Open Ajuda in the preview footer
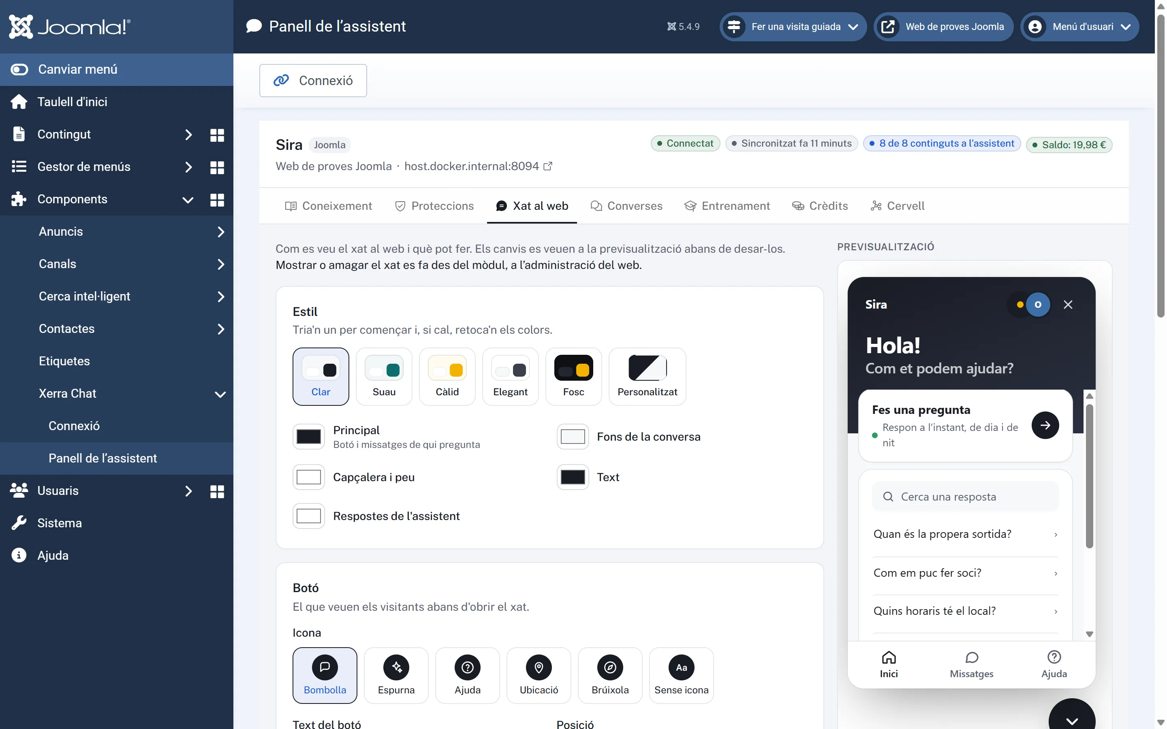 [1054, 665]
